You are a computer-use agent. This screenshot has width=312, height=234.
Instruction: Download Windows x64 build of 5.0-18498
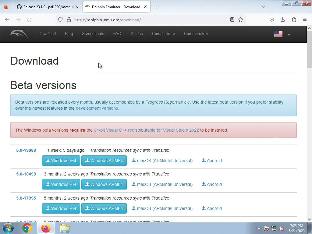pyautogui.click(x=61, y=184)
